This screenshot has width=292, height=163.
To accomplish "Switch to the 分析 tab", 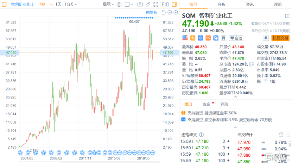I will [x=221, y=5].
